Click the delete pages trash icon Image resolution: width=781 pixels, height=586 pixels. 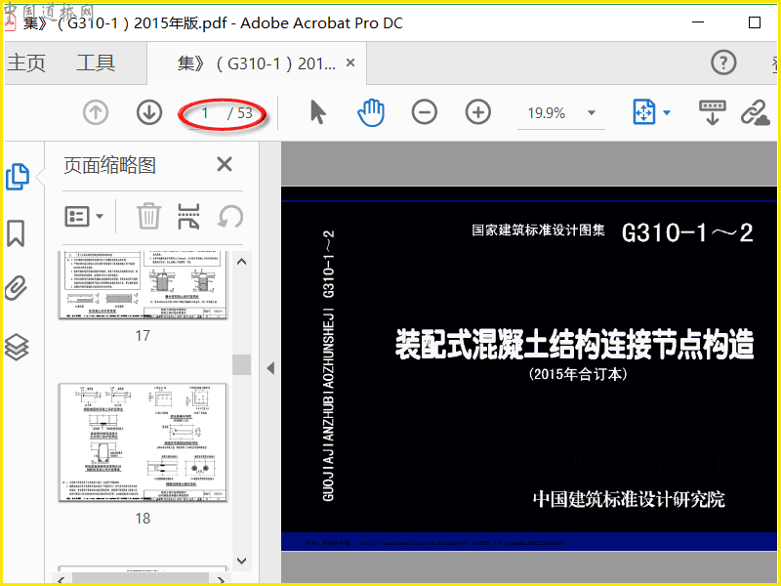(x=149, y=216)
